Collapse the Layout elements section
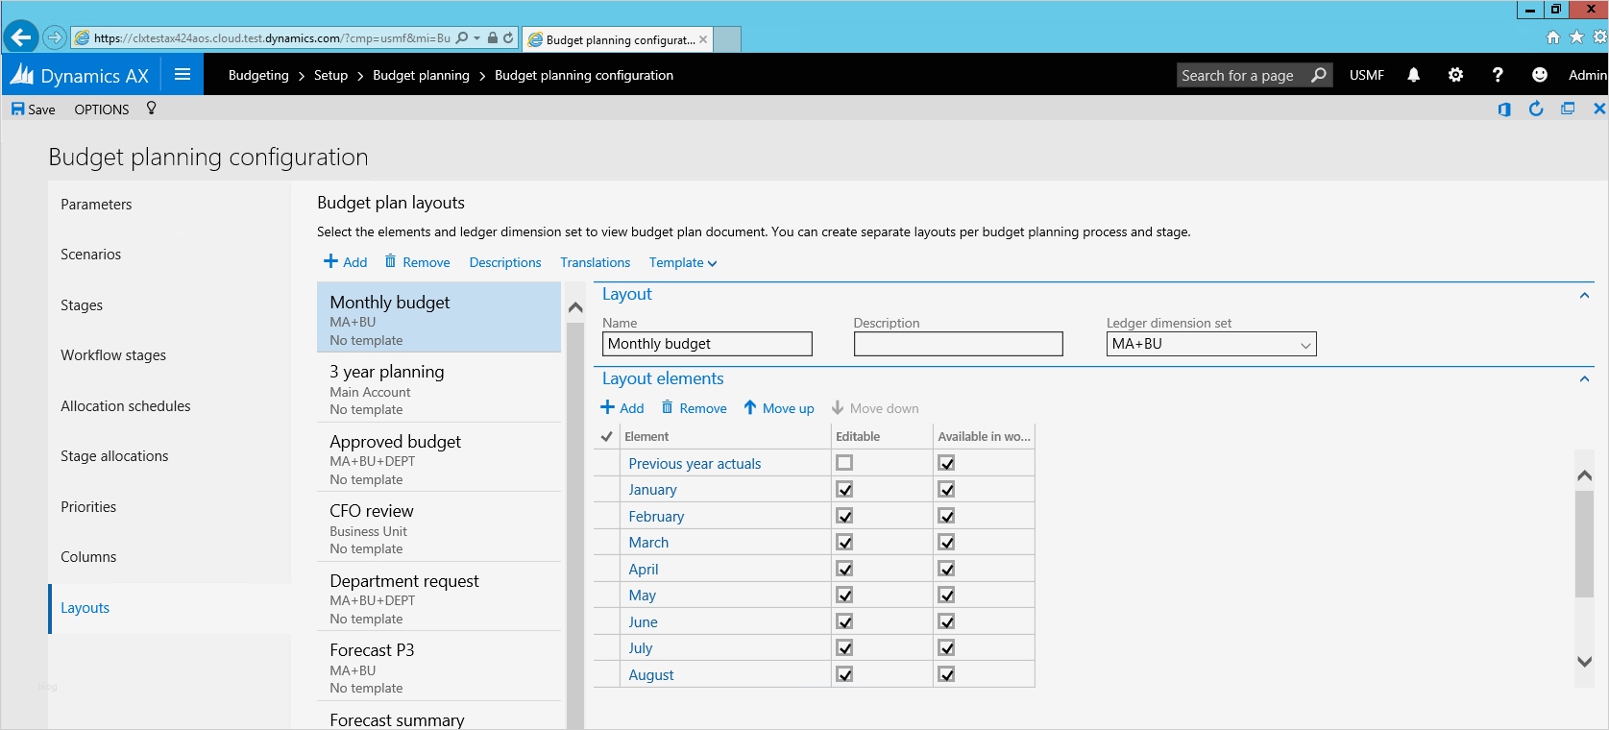This screenshot has width=1609, height=730. [1584, 379]
